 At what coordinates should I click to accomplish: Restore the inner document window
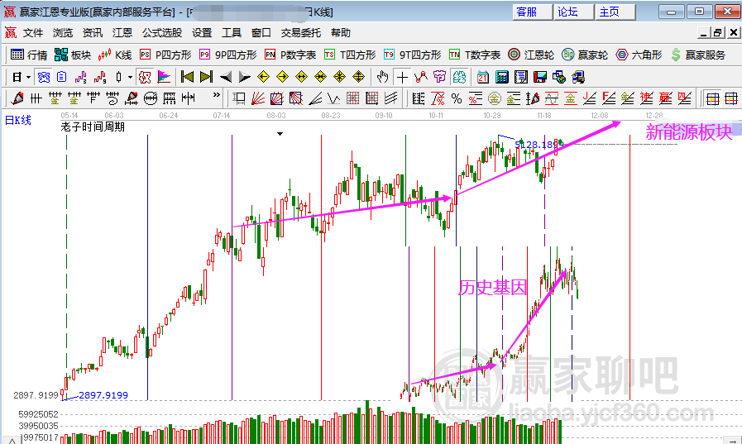coord(718,32)
